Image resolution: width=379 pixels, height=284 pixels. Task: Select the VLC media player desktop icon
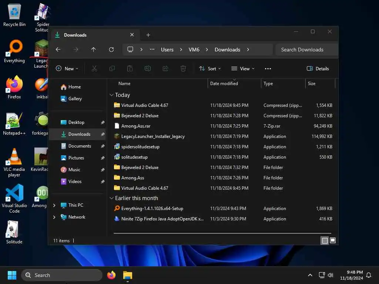tap(14, 163)
